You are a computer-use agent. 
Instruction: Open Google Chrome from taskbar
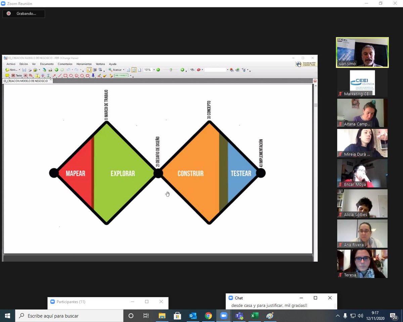[x=208, y=316]
